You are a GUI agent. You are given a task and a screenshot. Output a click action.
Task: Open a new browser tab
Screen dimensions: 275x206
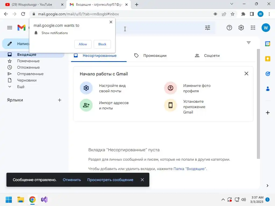click(137, 5)
